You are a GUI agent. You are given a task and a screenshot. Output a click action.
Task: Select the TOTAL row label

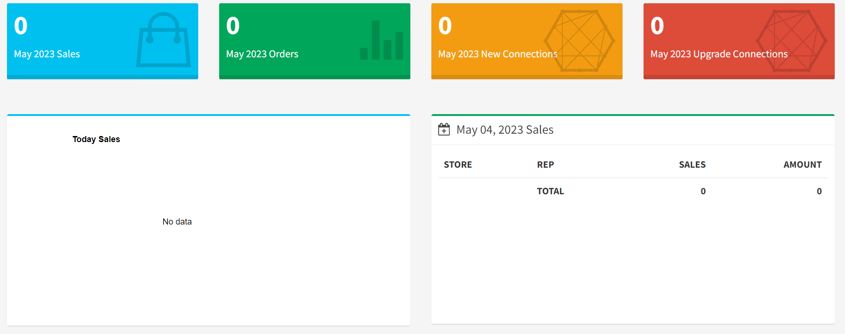pyautogui.click(x=550, y=191)
